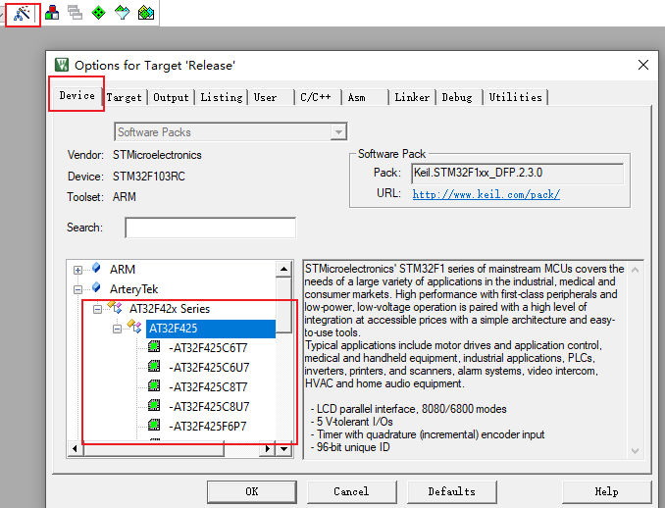Click device tree scroll down arrow

(x=283, y=448)
